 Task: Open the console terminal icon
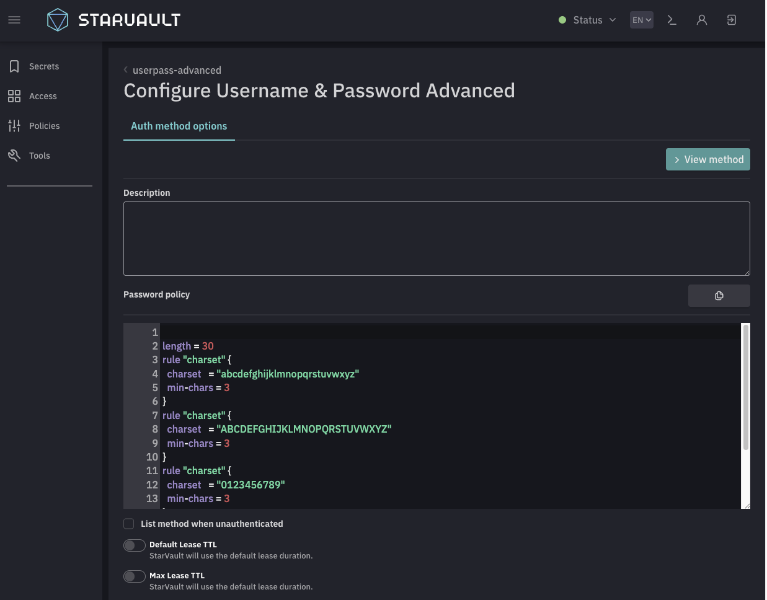pos(672,20)
